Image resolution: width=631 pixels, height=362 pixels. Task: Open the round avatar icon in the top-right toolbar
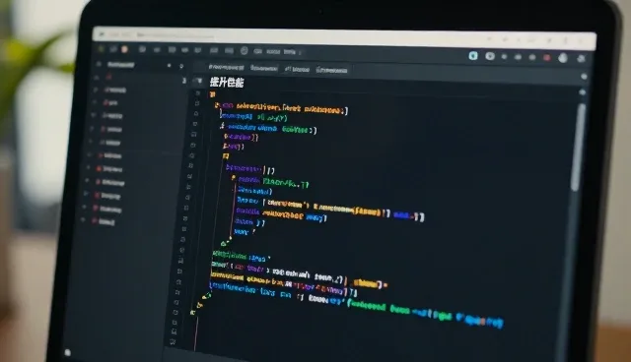click(563, 58)
